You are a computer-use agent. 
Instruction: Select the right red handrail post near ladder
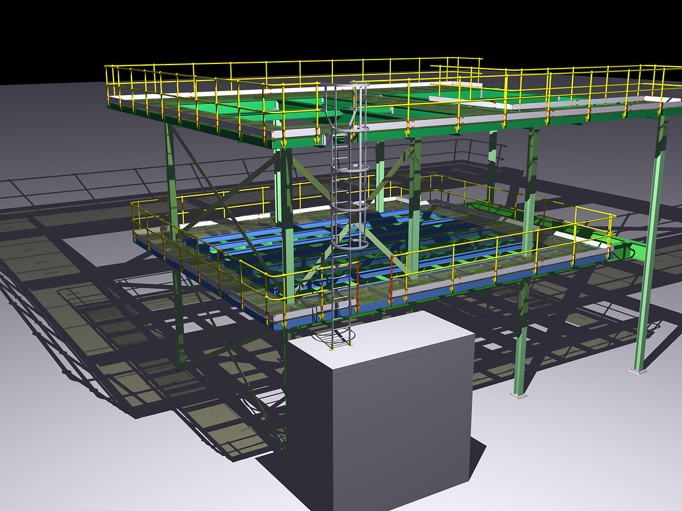pyautogui.click(x=391, y=280)
